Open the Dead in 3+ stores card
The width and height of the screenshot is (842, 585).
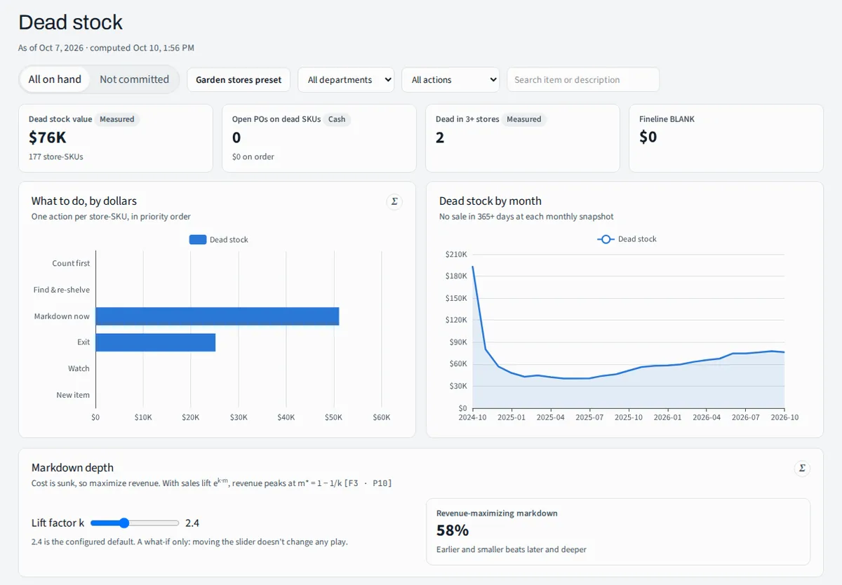pyautogui.click(x=523, y=138)
